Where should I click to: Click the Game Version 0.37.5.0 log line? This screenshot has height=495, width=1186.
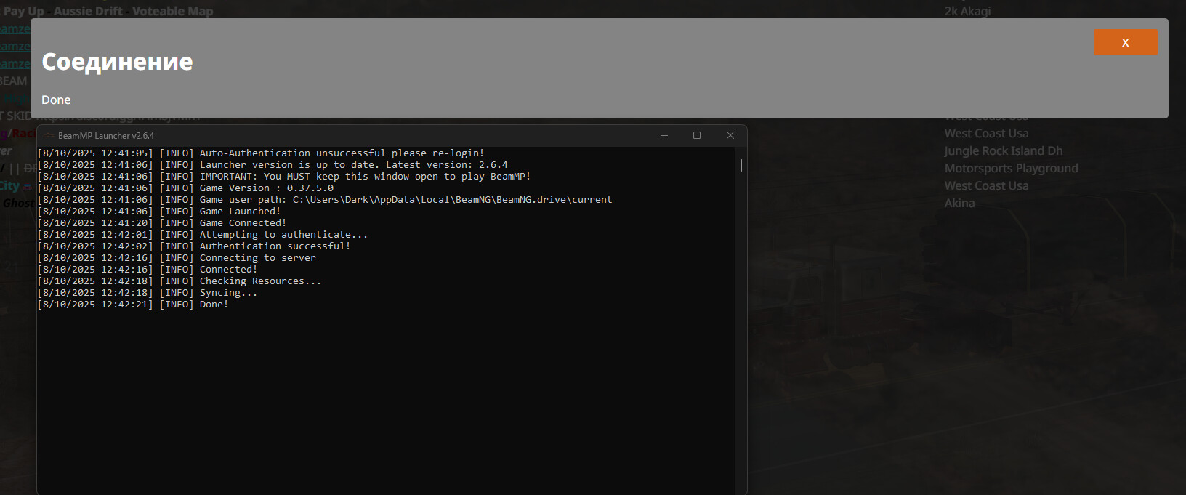tap(266, 188)
